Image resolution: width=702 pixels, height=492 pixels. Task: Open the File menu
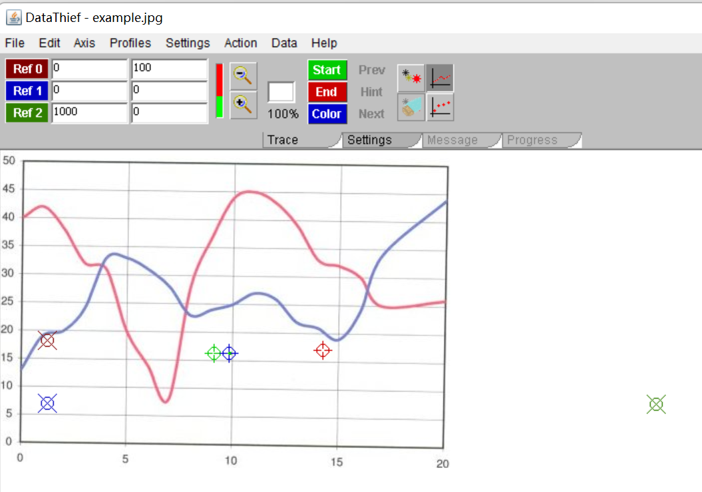click(x=15, y=43)
